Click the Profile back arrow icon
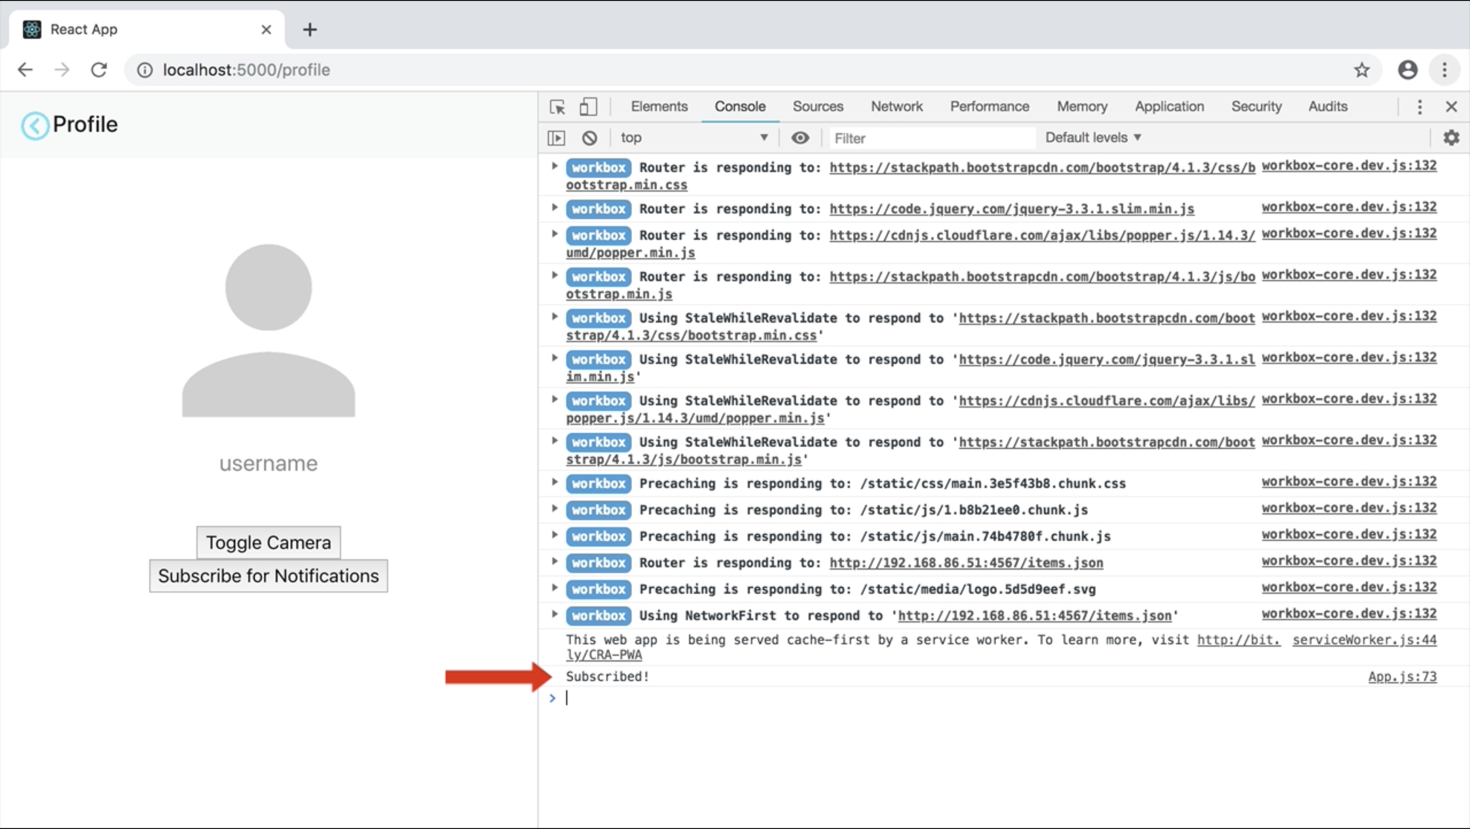Viewport: 1470px width, 829px height. 35,125
